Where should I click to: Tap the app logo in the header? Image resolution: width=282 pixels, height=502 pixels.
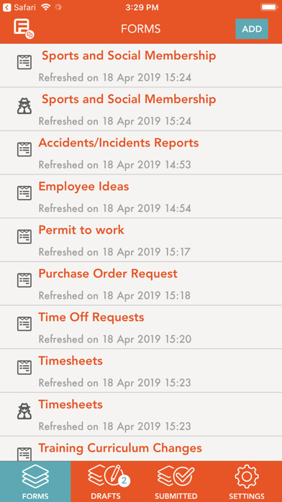coord(24,29)
